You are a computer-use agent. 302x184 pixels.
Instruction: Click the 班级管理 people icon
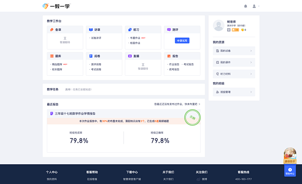[218, 92]
